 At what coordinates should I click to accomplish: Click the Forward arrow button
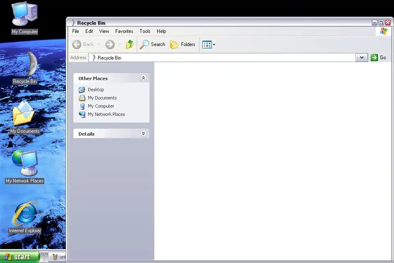tap(110, 44)
